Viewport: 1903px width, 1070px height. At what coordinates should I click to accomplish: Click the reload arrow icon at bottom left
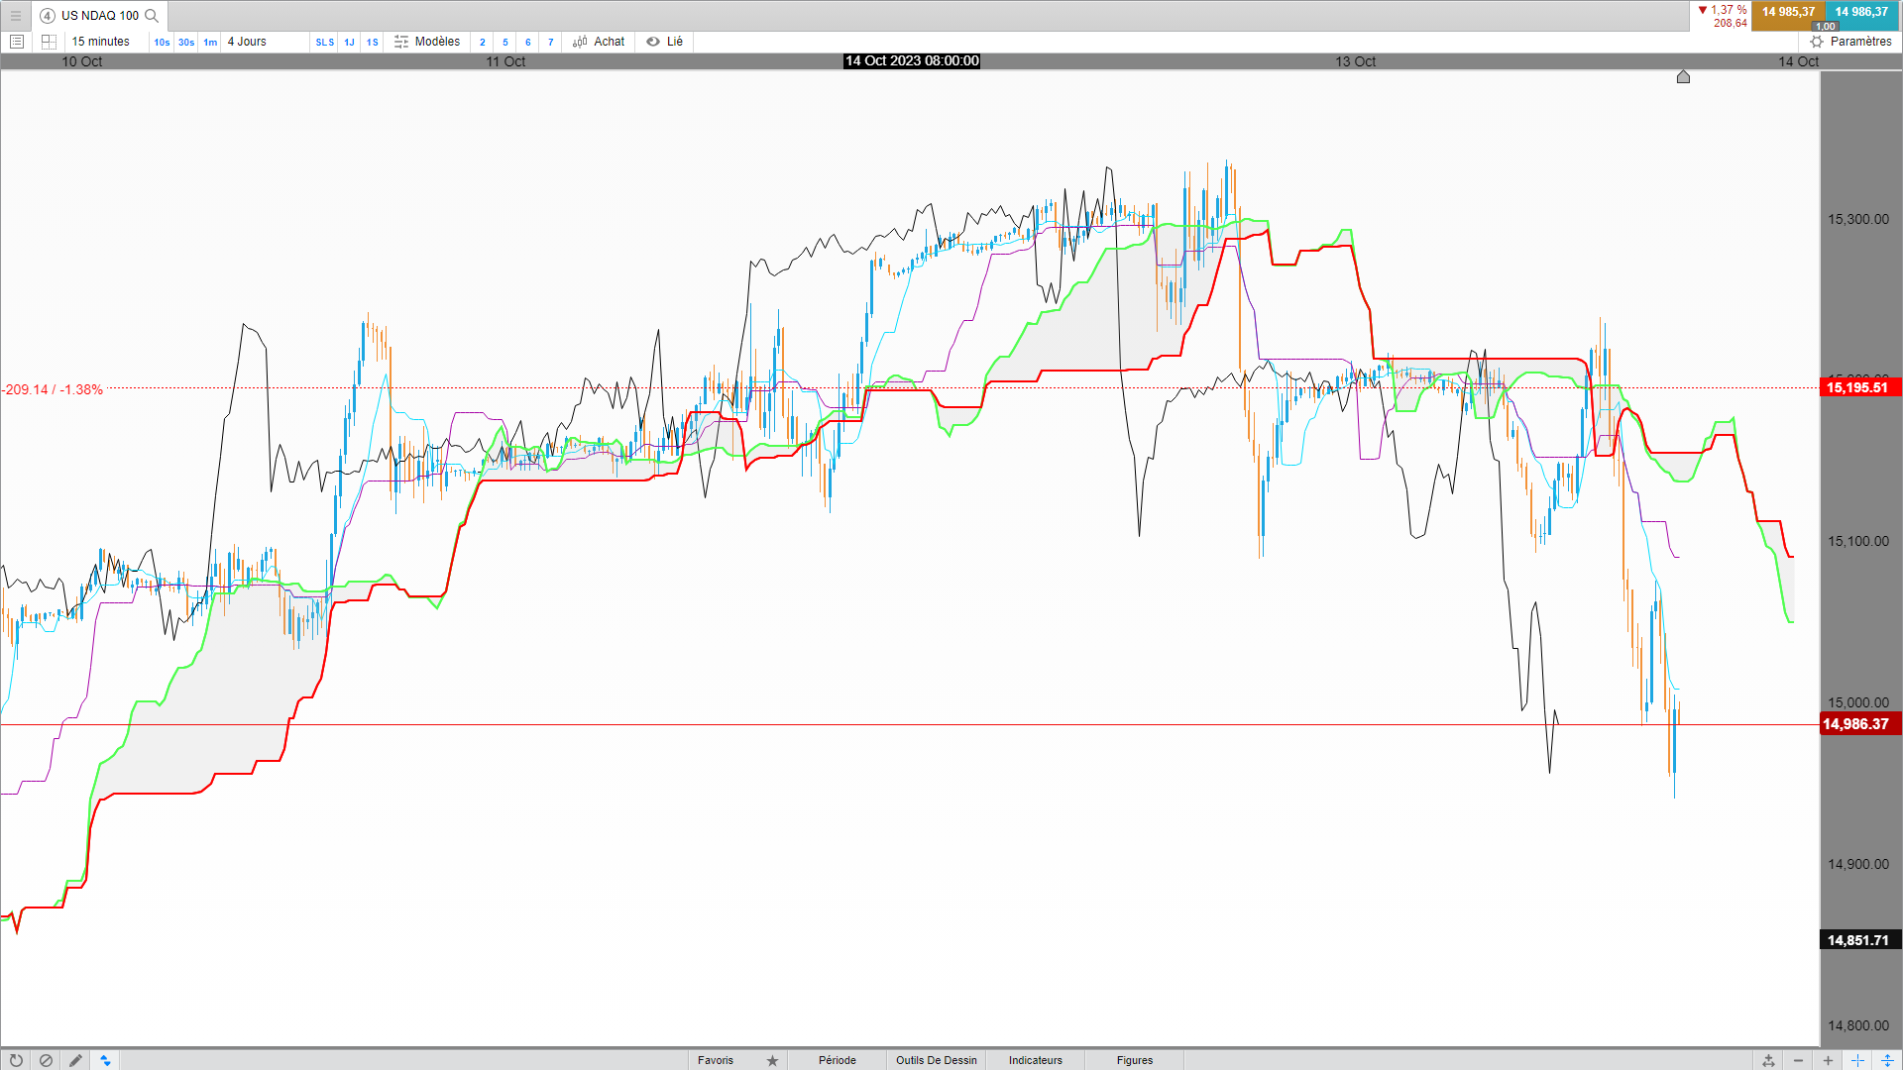click(16, 1060)
